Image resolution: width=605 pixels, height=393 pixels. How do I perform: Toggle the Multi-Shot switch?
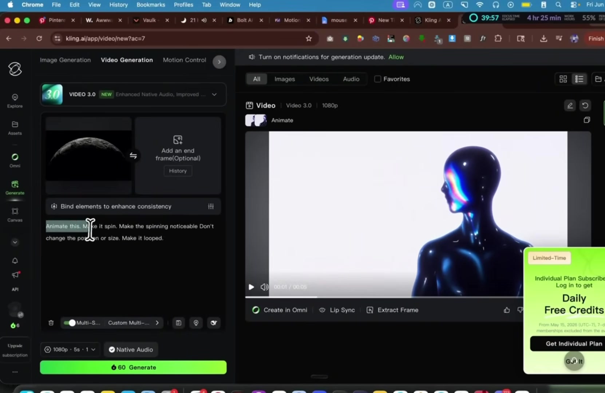(x=69, y=323)
